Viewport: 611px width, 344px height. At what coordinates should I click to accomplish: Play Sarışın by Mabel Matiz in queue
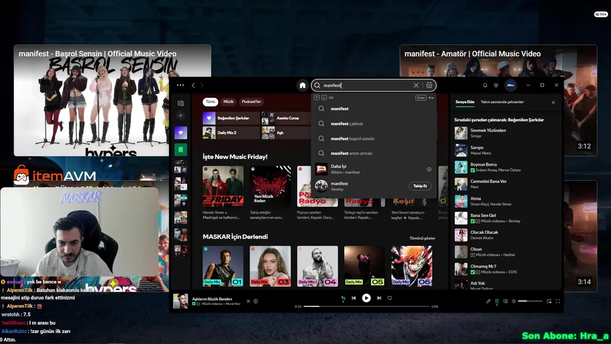pos(506,150)
